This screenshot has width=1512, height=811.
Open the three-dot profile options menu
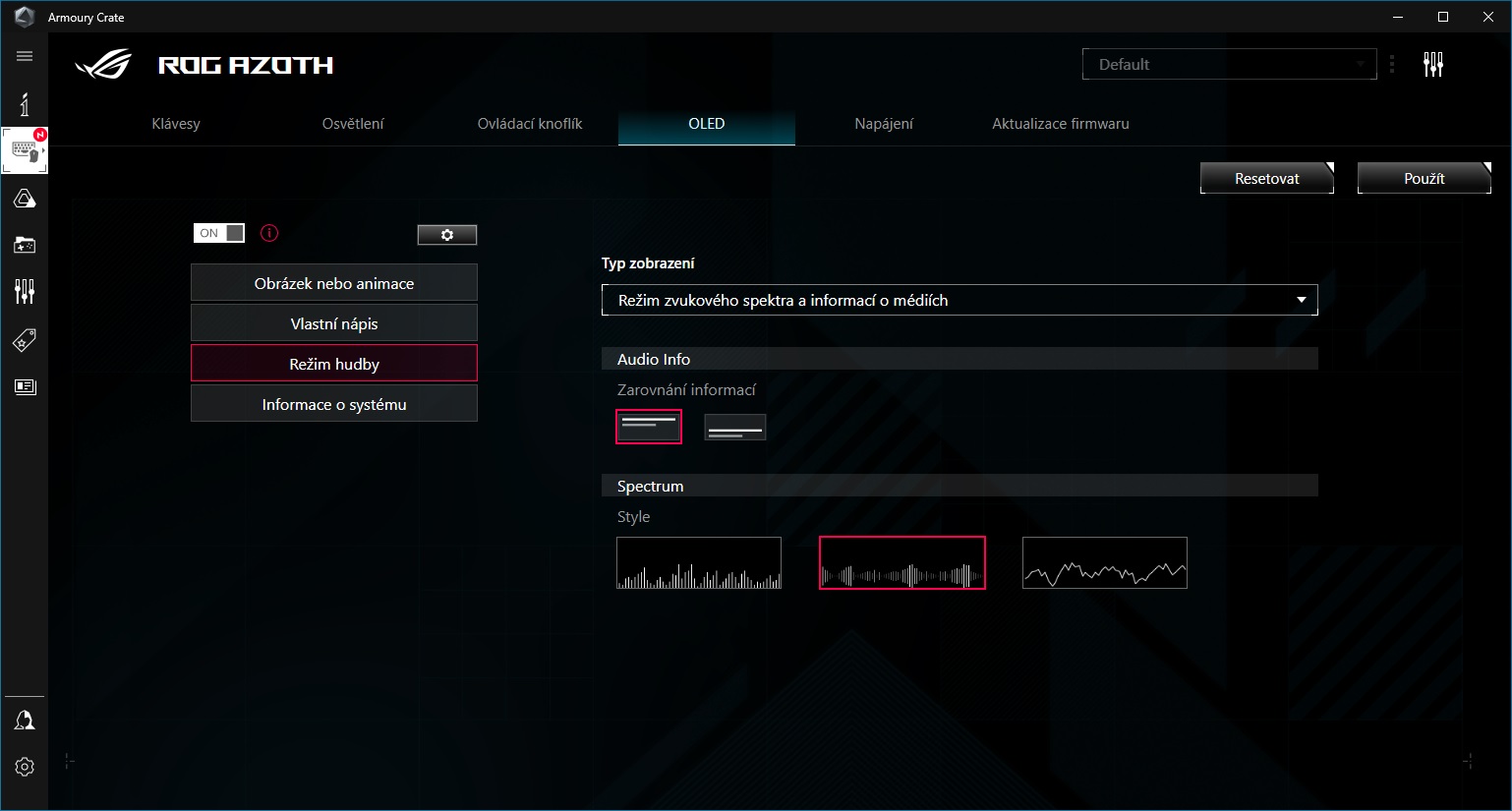point(1392,65)
